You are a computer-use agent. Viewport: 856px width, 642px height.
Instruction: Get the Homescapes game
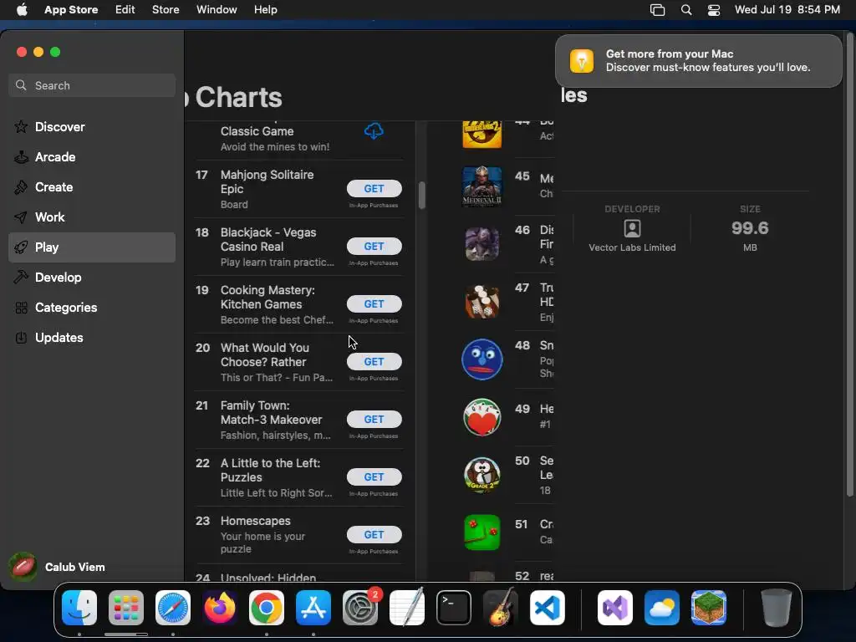[374, 534]
